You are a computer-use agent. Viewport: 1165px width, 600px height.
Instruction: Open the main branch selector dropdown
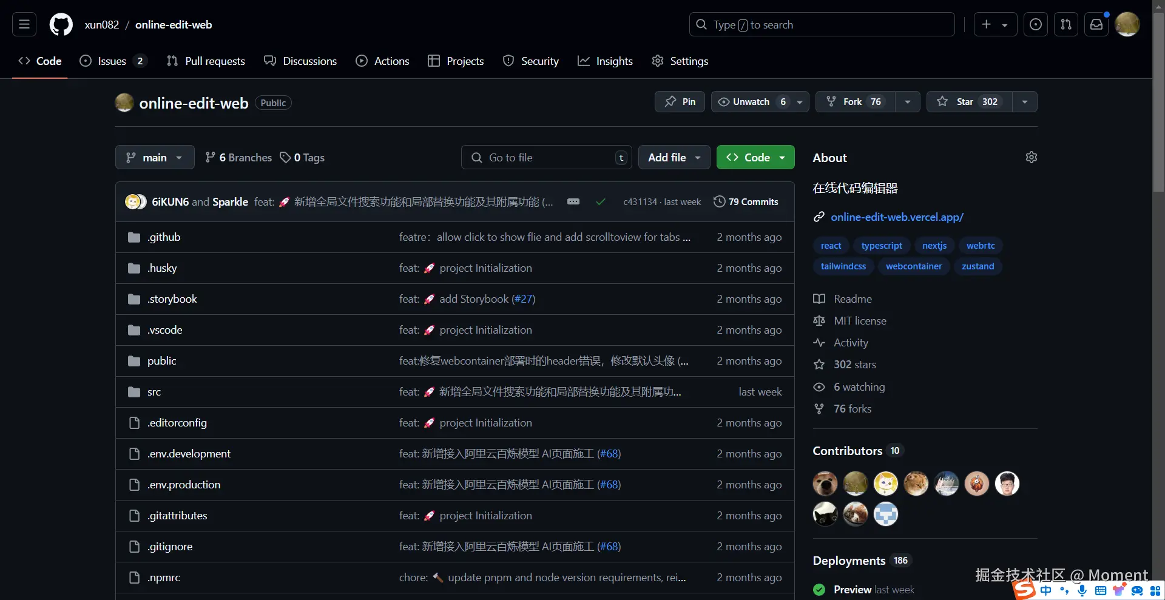[x=155, y=157]
